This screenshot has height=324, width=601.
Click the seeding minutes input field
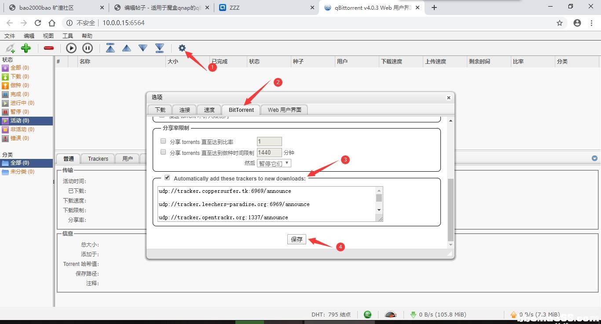click(x=269, y=152)
